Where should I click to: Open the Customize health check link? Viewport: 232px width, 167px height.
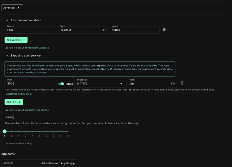(x=19, y=94)
